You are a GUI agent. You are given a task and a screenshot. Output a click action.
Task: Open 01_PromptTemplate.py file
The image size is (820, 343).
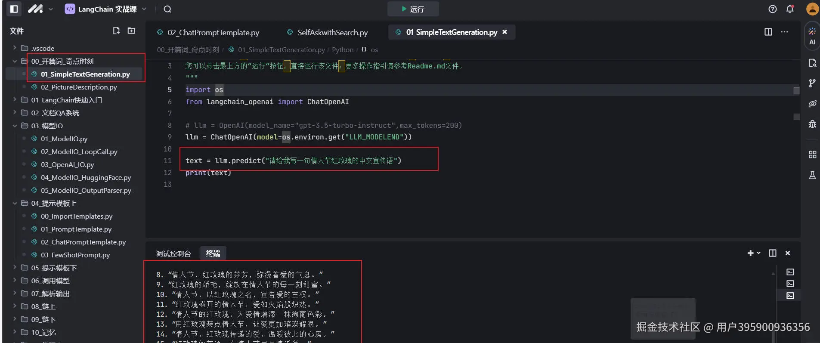76,229
